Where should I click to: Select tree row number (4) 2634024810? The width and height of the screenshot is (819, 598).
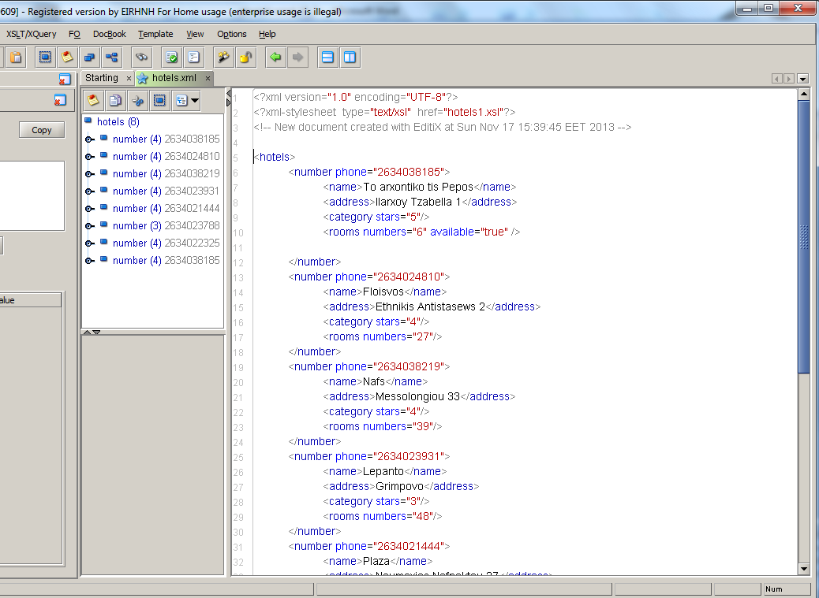pos(166,157)
